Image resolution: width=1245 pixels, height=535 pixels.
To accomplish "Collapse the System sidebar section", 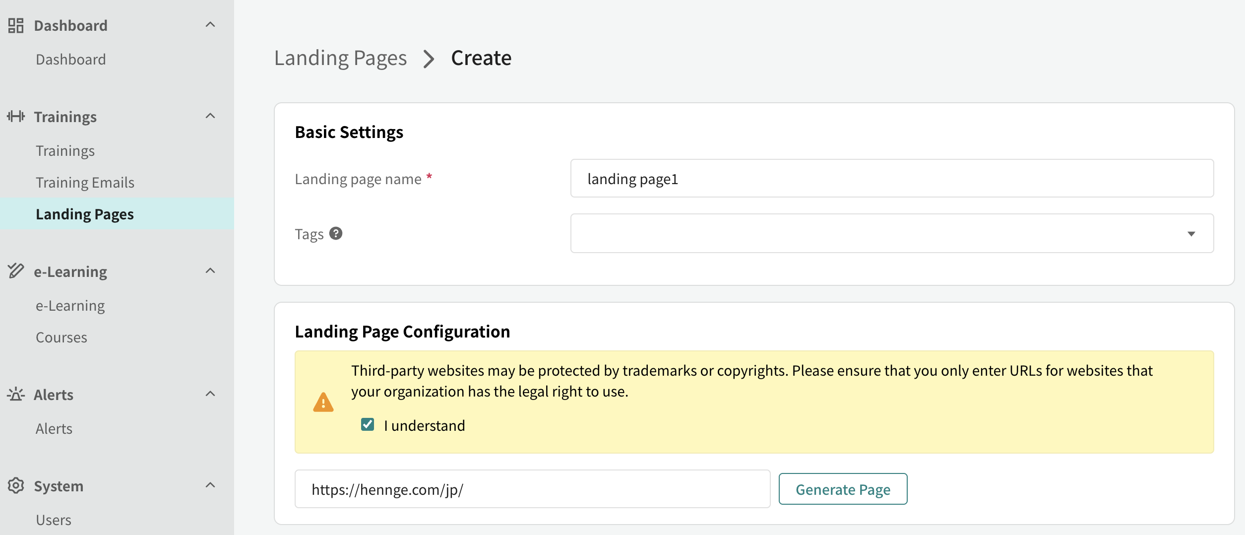I will click(210, 485).
